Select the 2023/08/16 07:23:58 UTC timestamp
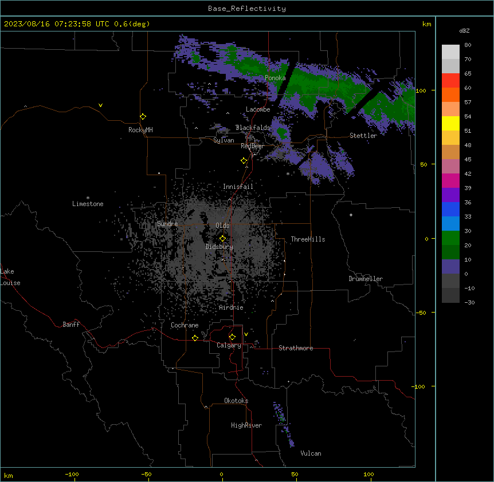This screenshot has width=494, height=482. (57, 24)
